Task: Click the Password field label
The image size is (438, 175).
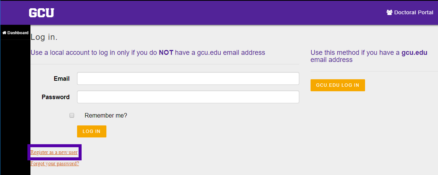Action: click(56, 97)
